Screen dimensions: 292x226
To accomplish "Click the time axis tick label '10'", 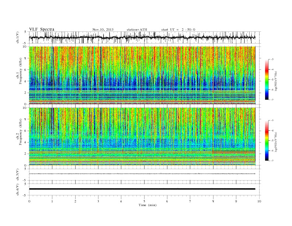I will pos(259,201).
